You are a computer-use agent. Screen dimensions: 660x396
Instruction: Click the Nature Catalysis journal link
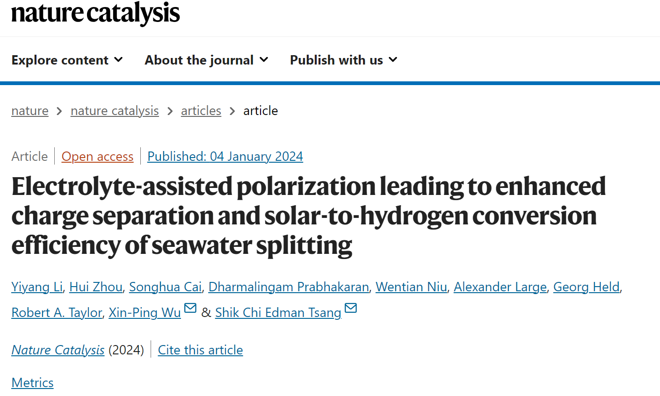[58, 350]
